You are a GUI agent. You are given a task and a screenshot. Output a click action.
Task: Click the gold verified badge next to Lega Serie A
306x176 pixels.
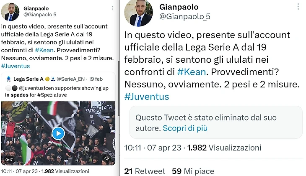pos(47,79)
